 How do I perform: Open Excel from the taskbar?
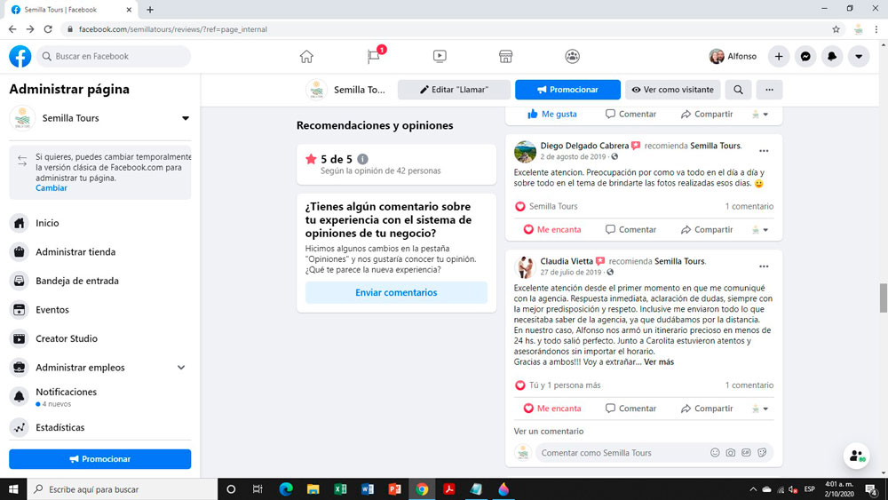(x=340, y=489)
